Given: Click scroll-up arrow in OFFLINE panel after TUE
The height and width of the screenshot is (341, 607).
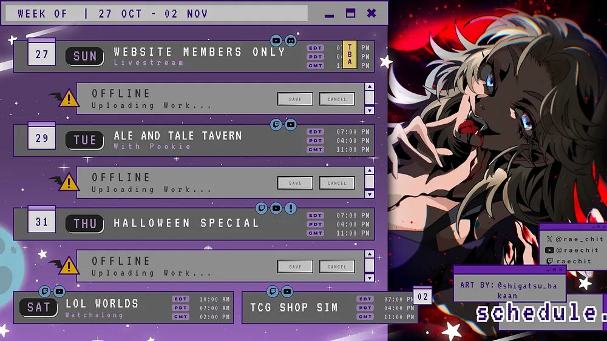Looking at the screenshot, I should [370, 170].
